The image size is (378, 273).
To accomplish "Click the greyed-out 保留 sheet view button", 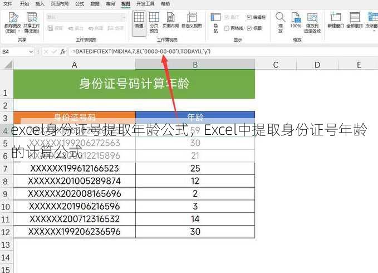I will [55, 28].
